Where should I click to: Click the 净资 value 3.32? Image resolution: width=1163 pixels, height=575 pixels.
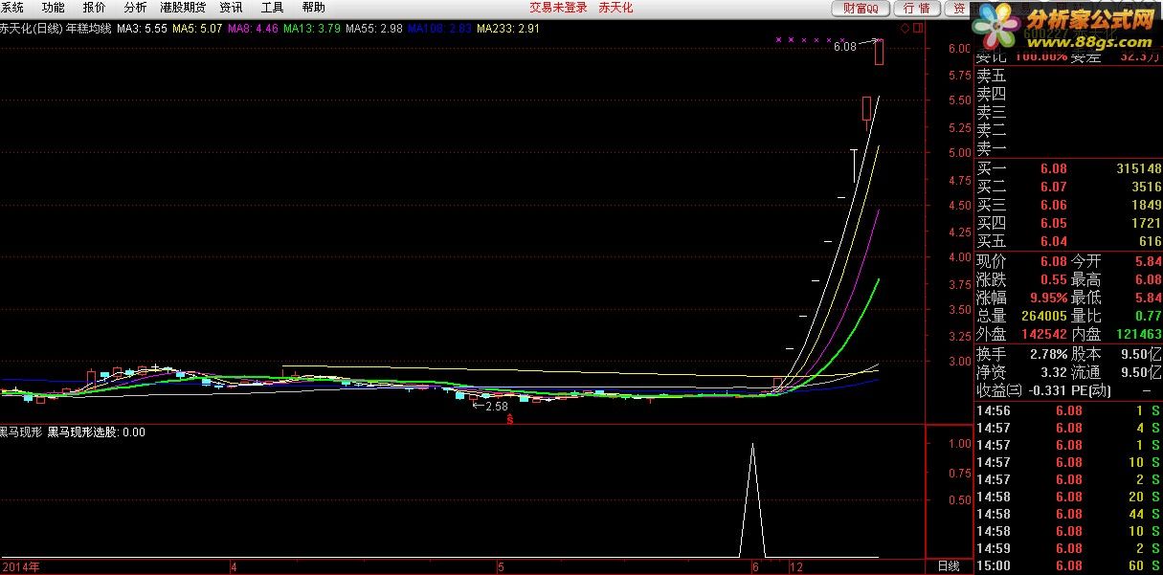1053,372
